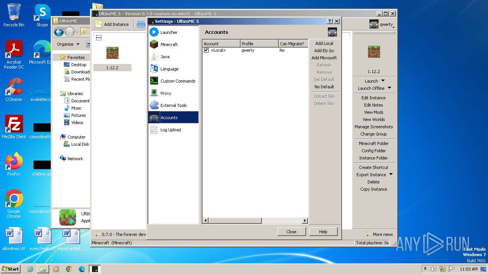Collapse the instance group toggle
Viewport: 488px width, 274px height.
(x=99, y=38)
